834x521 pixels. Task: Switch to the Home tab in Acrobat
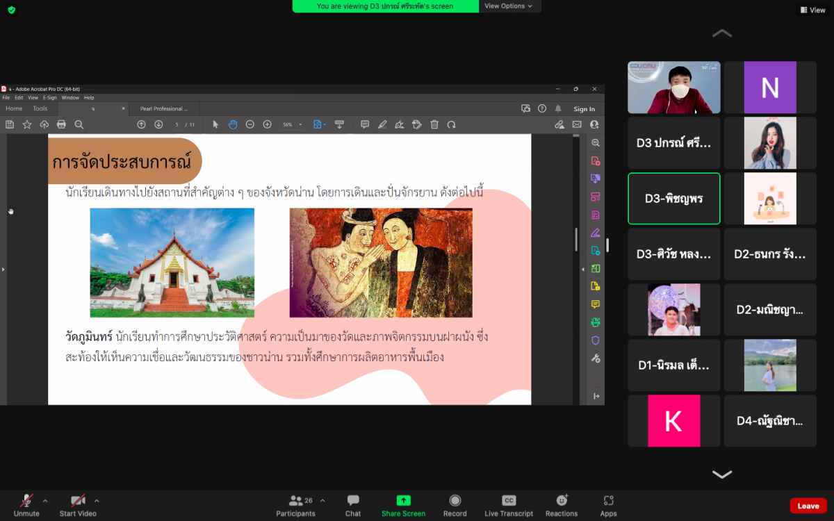[14, 108]
